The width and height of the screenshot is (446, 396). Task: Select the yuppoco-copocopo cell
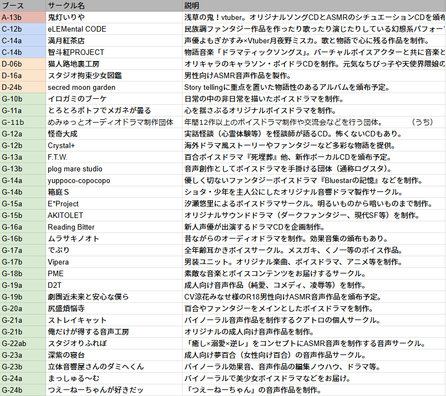point(114,181)
